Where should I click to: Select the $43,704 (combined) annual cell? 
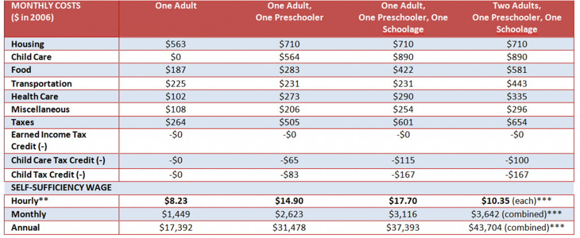(x=517, y=228)
